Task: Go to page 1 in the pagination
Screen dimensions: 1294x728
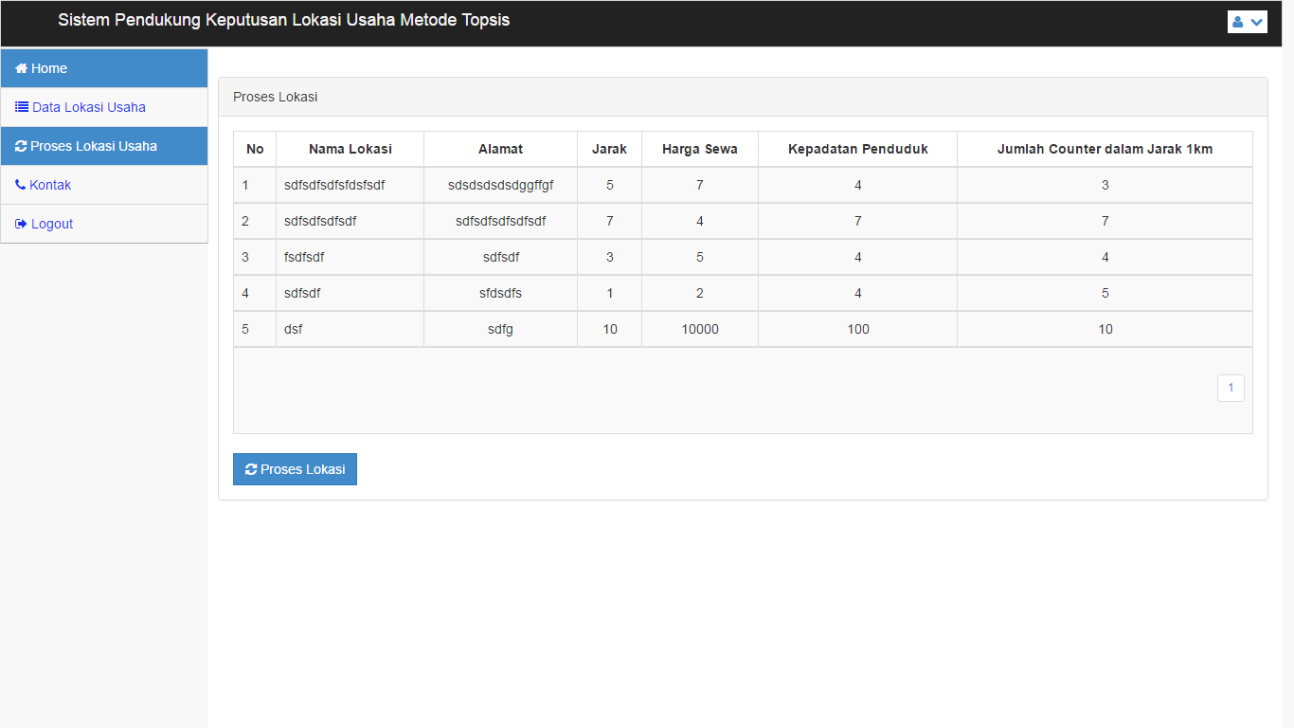Action: coord(1231,388)
